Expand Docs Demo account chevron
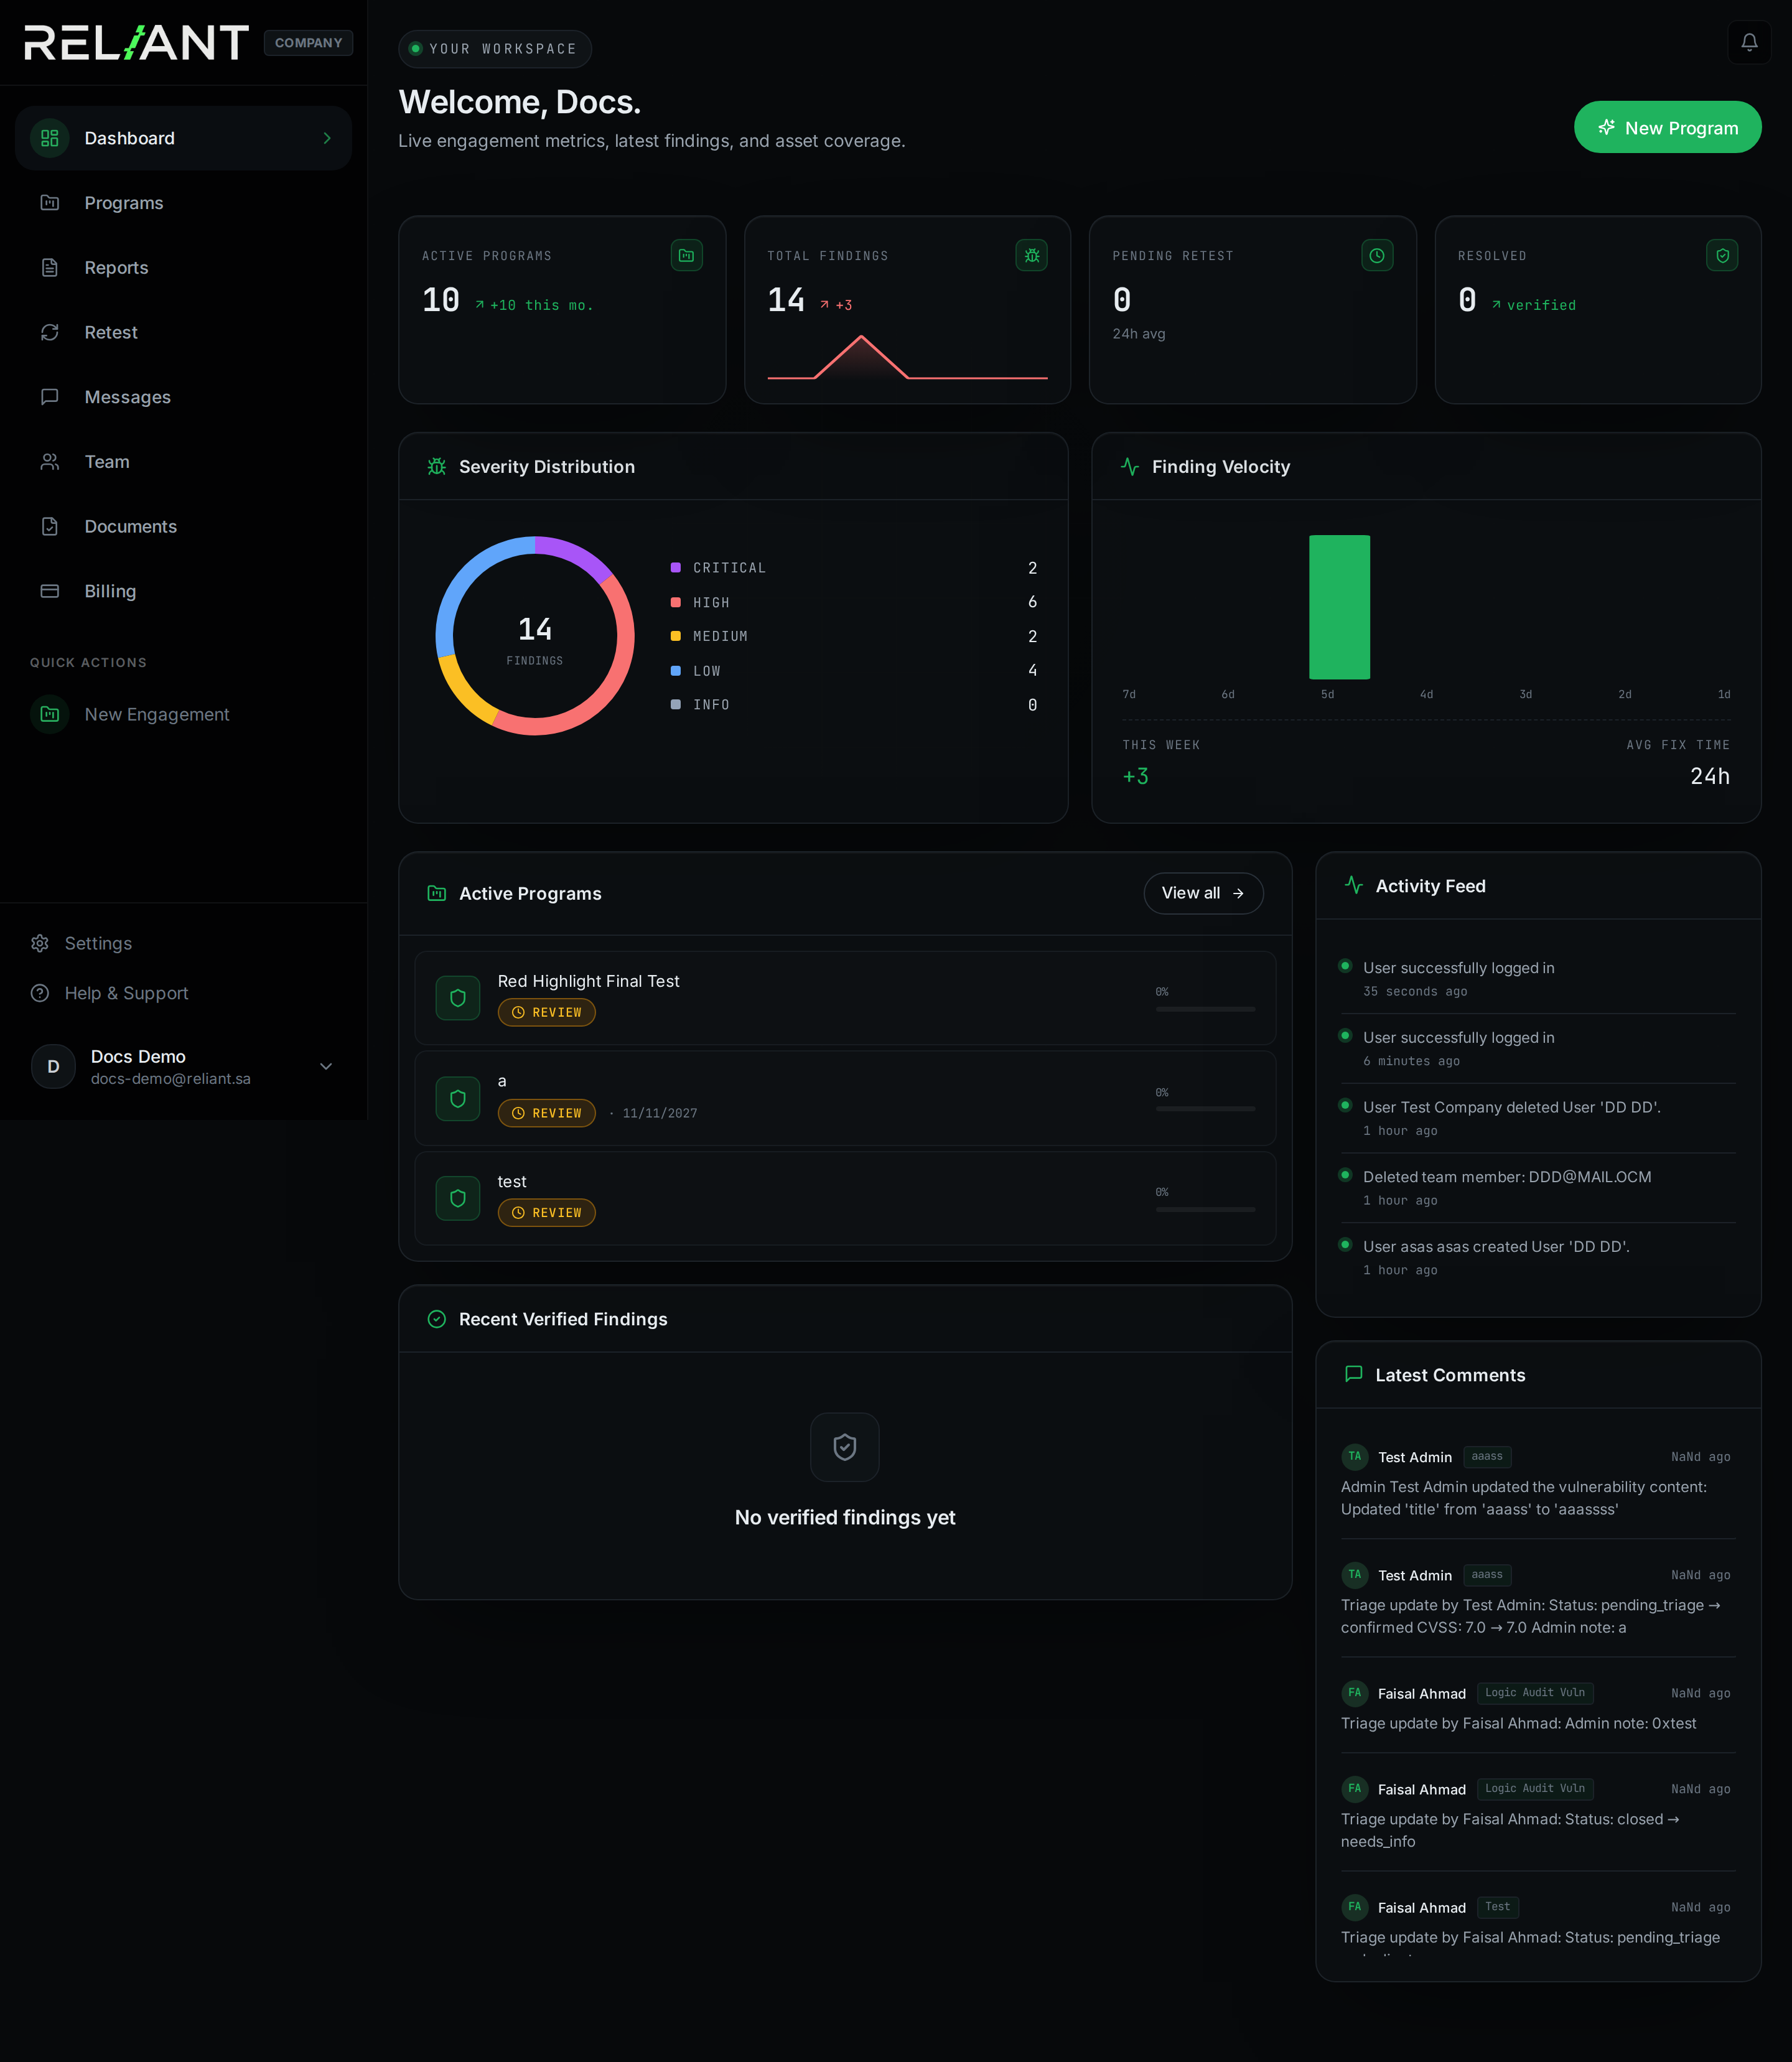The width and height of the screenshot is (1792, 2062). 326,1066
